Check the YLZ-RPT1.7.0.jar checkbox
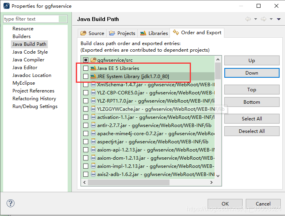Viewport: 285px width, 216px height. 86,101
